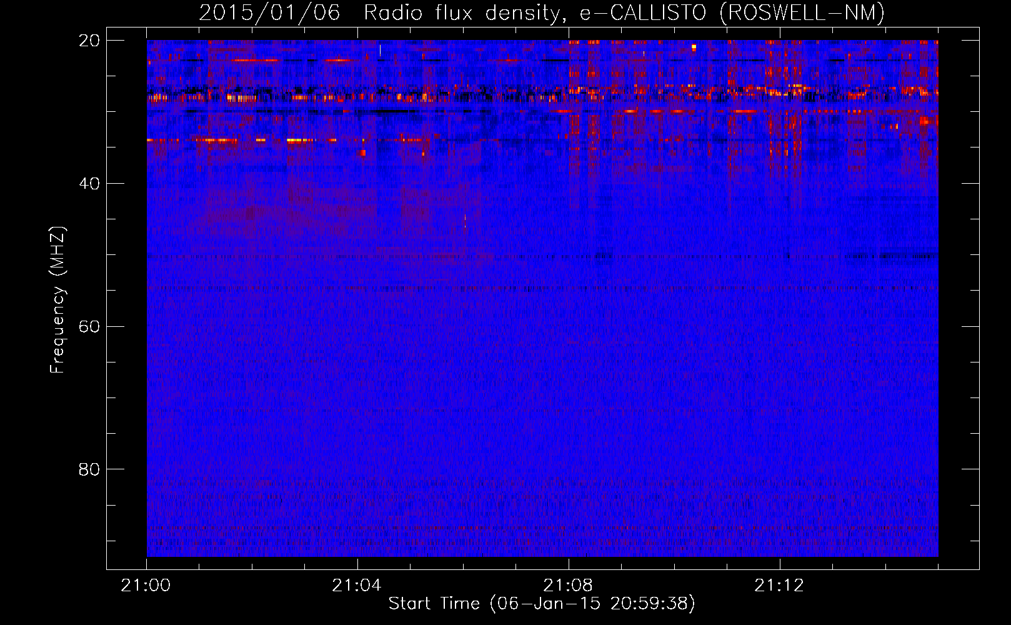
Task: Click the 'Start Time (06-Jan-15 20:59:38)' label
Action: pos(542,604)
